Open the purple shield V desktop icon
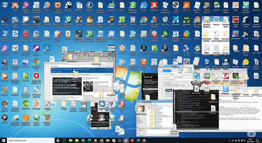262x143 pixels. click(26, 5)
